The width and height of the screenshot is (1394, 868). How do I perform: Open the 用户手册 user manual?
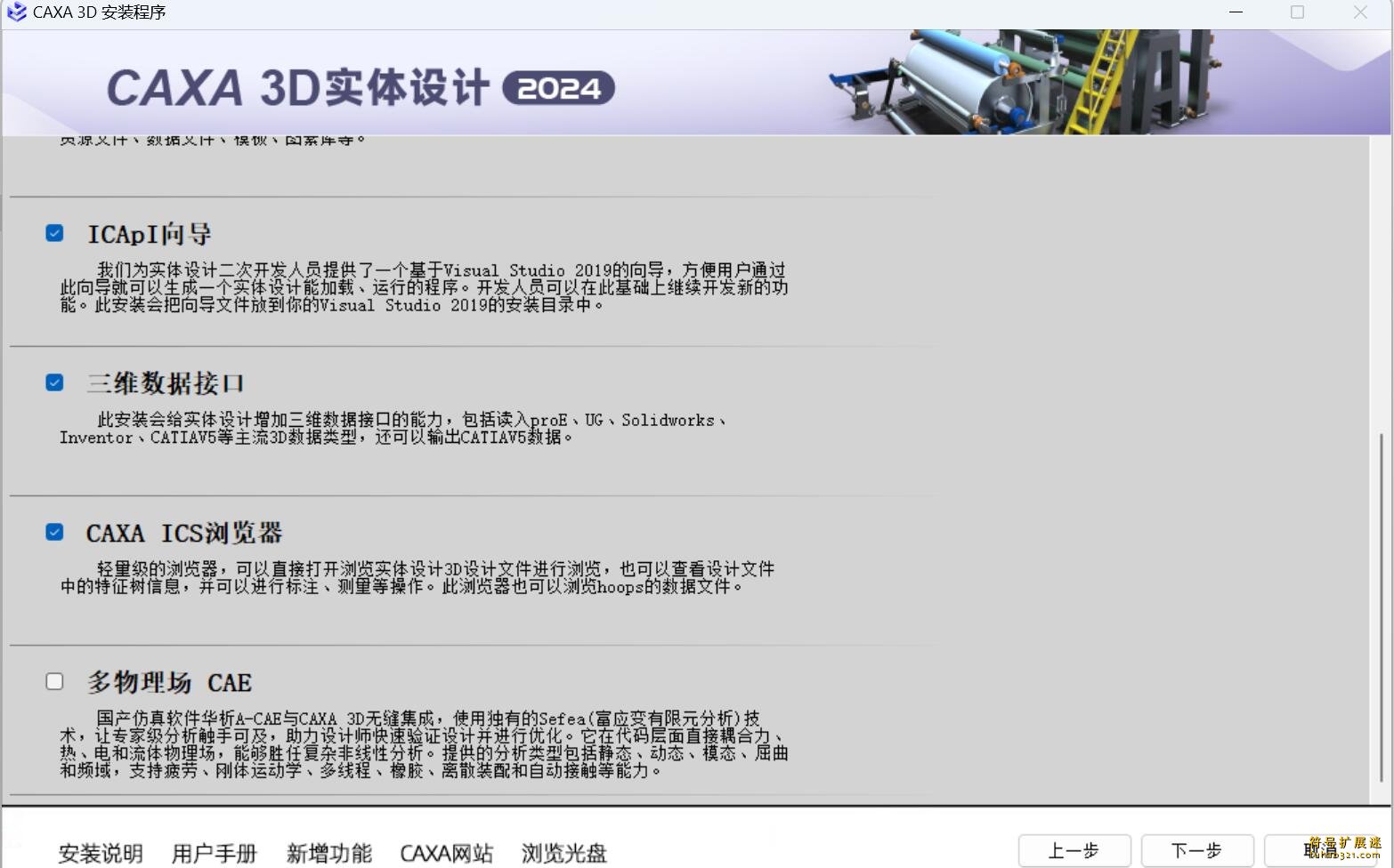click(214, 852)
